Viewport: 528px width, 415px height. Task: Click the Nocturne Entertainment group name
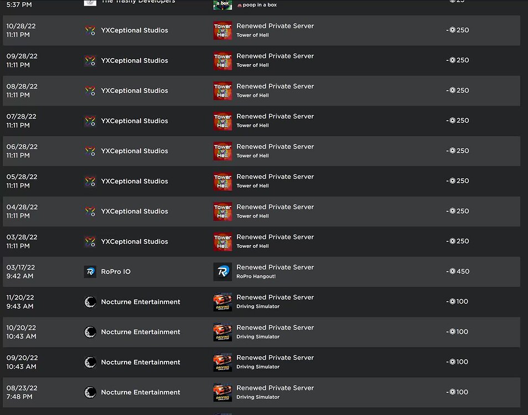point(140,302)
